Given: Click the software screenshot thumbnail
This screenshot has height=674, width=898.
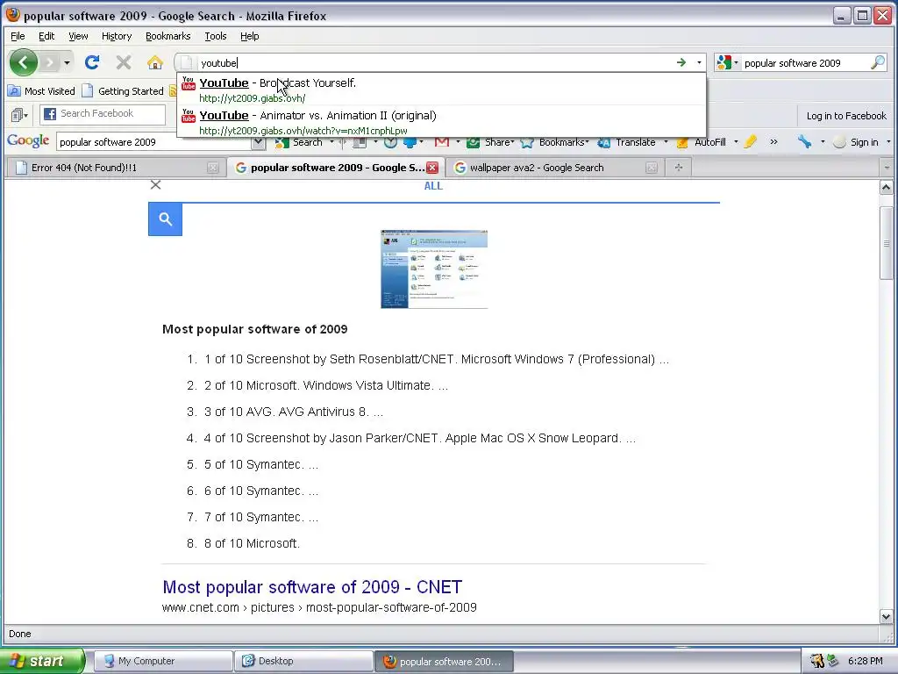Looking at the screenshot, I should tap(434, 269).
